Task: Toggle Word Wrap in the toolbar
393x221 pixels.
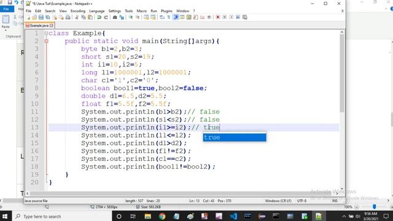Action: click(162, 17)
